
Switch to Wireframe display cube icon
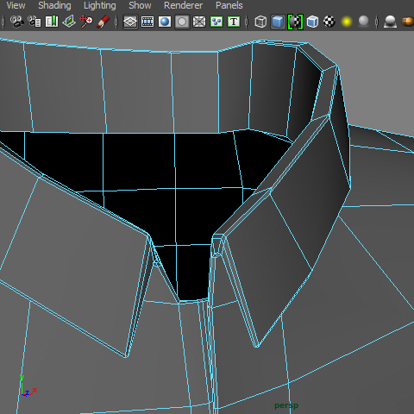coord(260,22)
